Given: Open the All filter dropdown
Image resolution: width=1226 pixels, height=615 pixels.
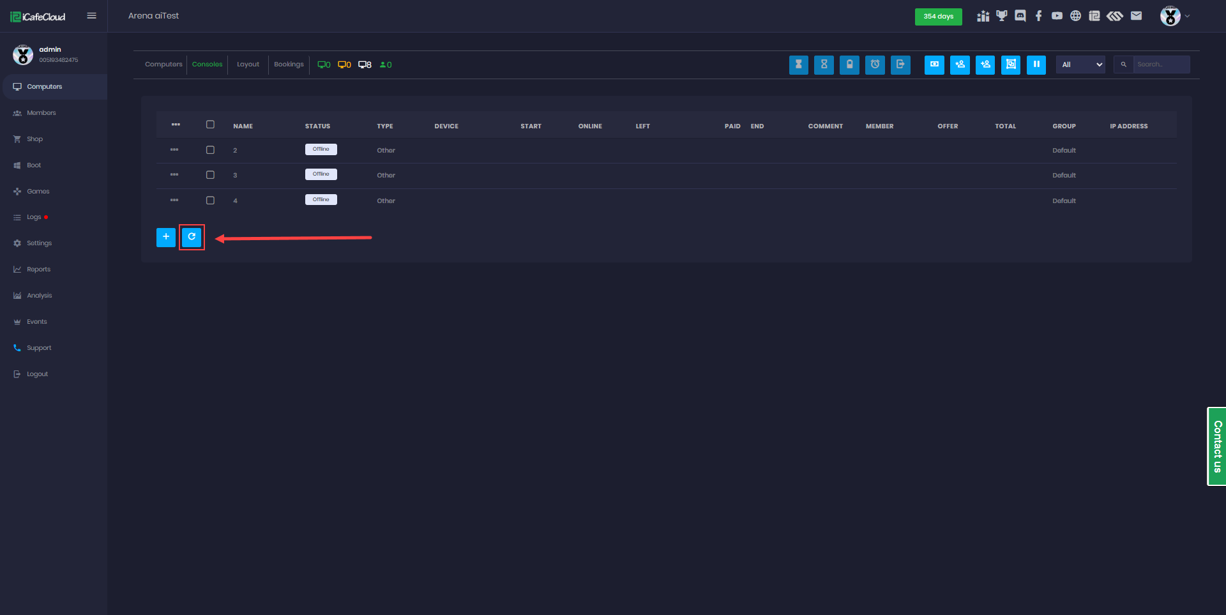Looking at the screenshot, I should 1080,65.
